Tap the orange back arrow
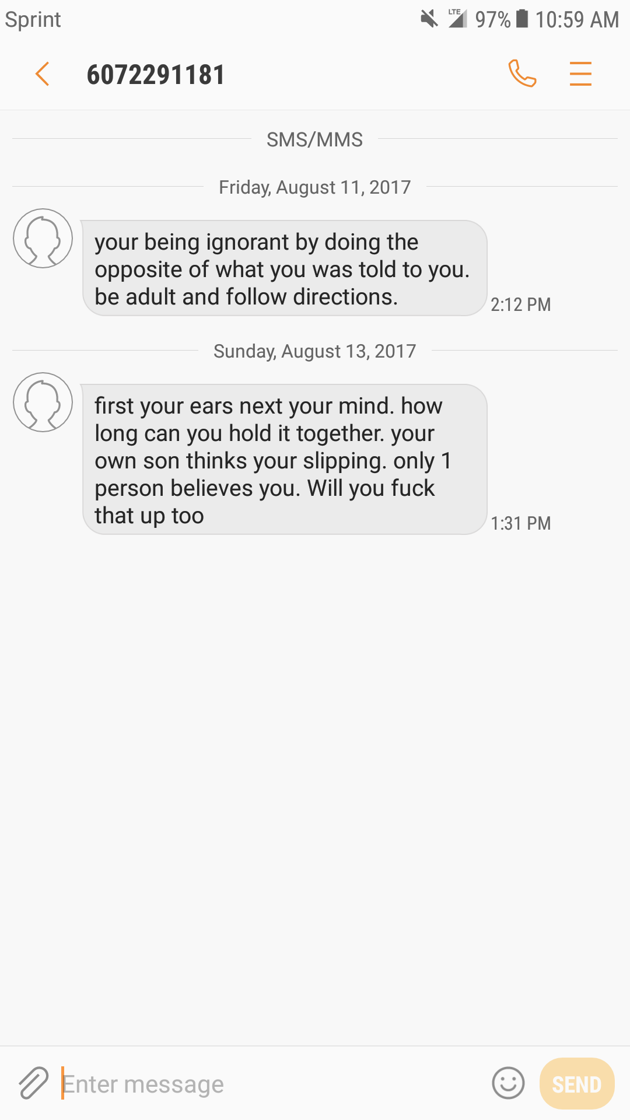This screenshot has height=1120, width=630. pyautogui.click(x=42, y=74)
